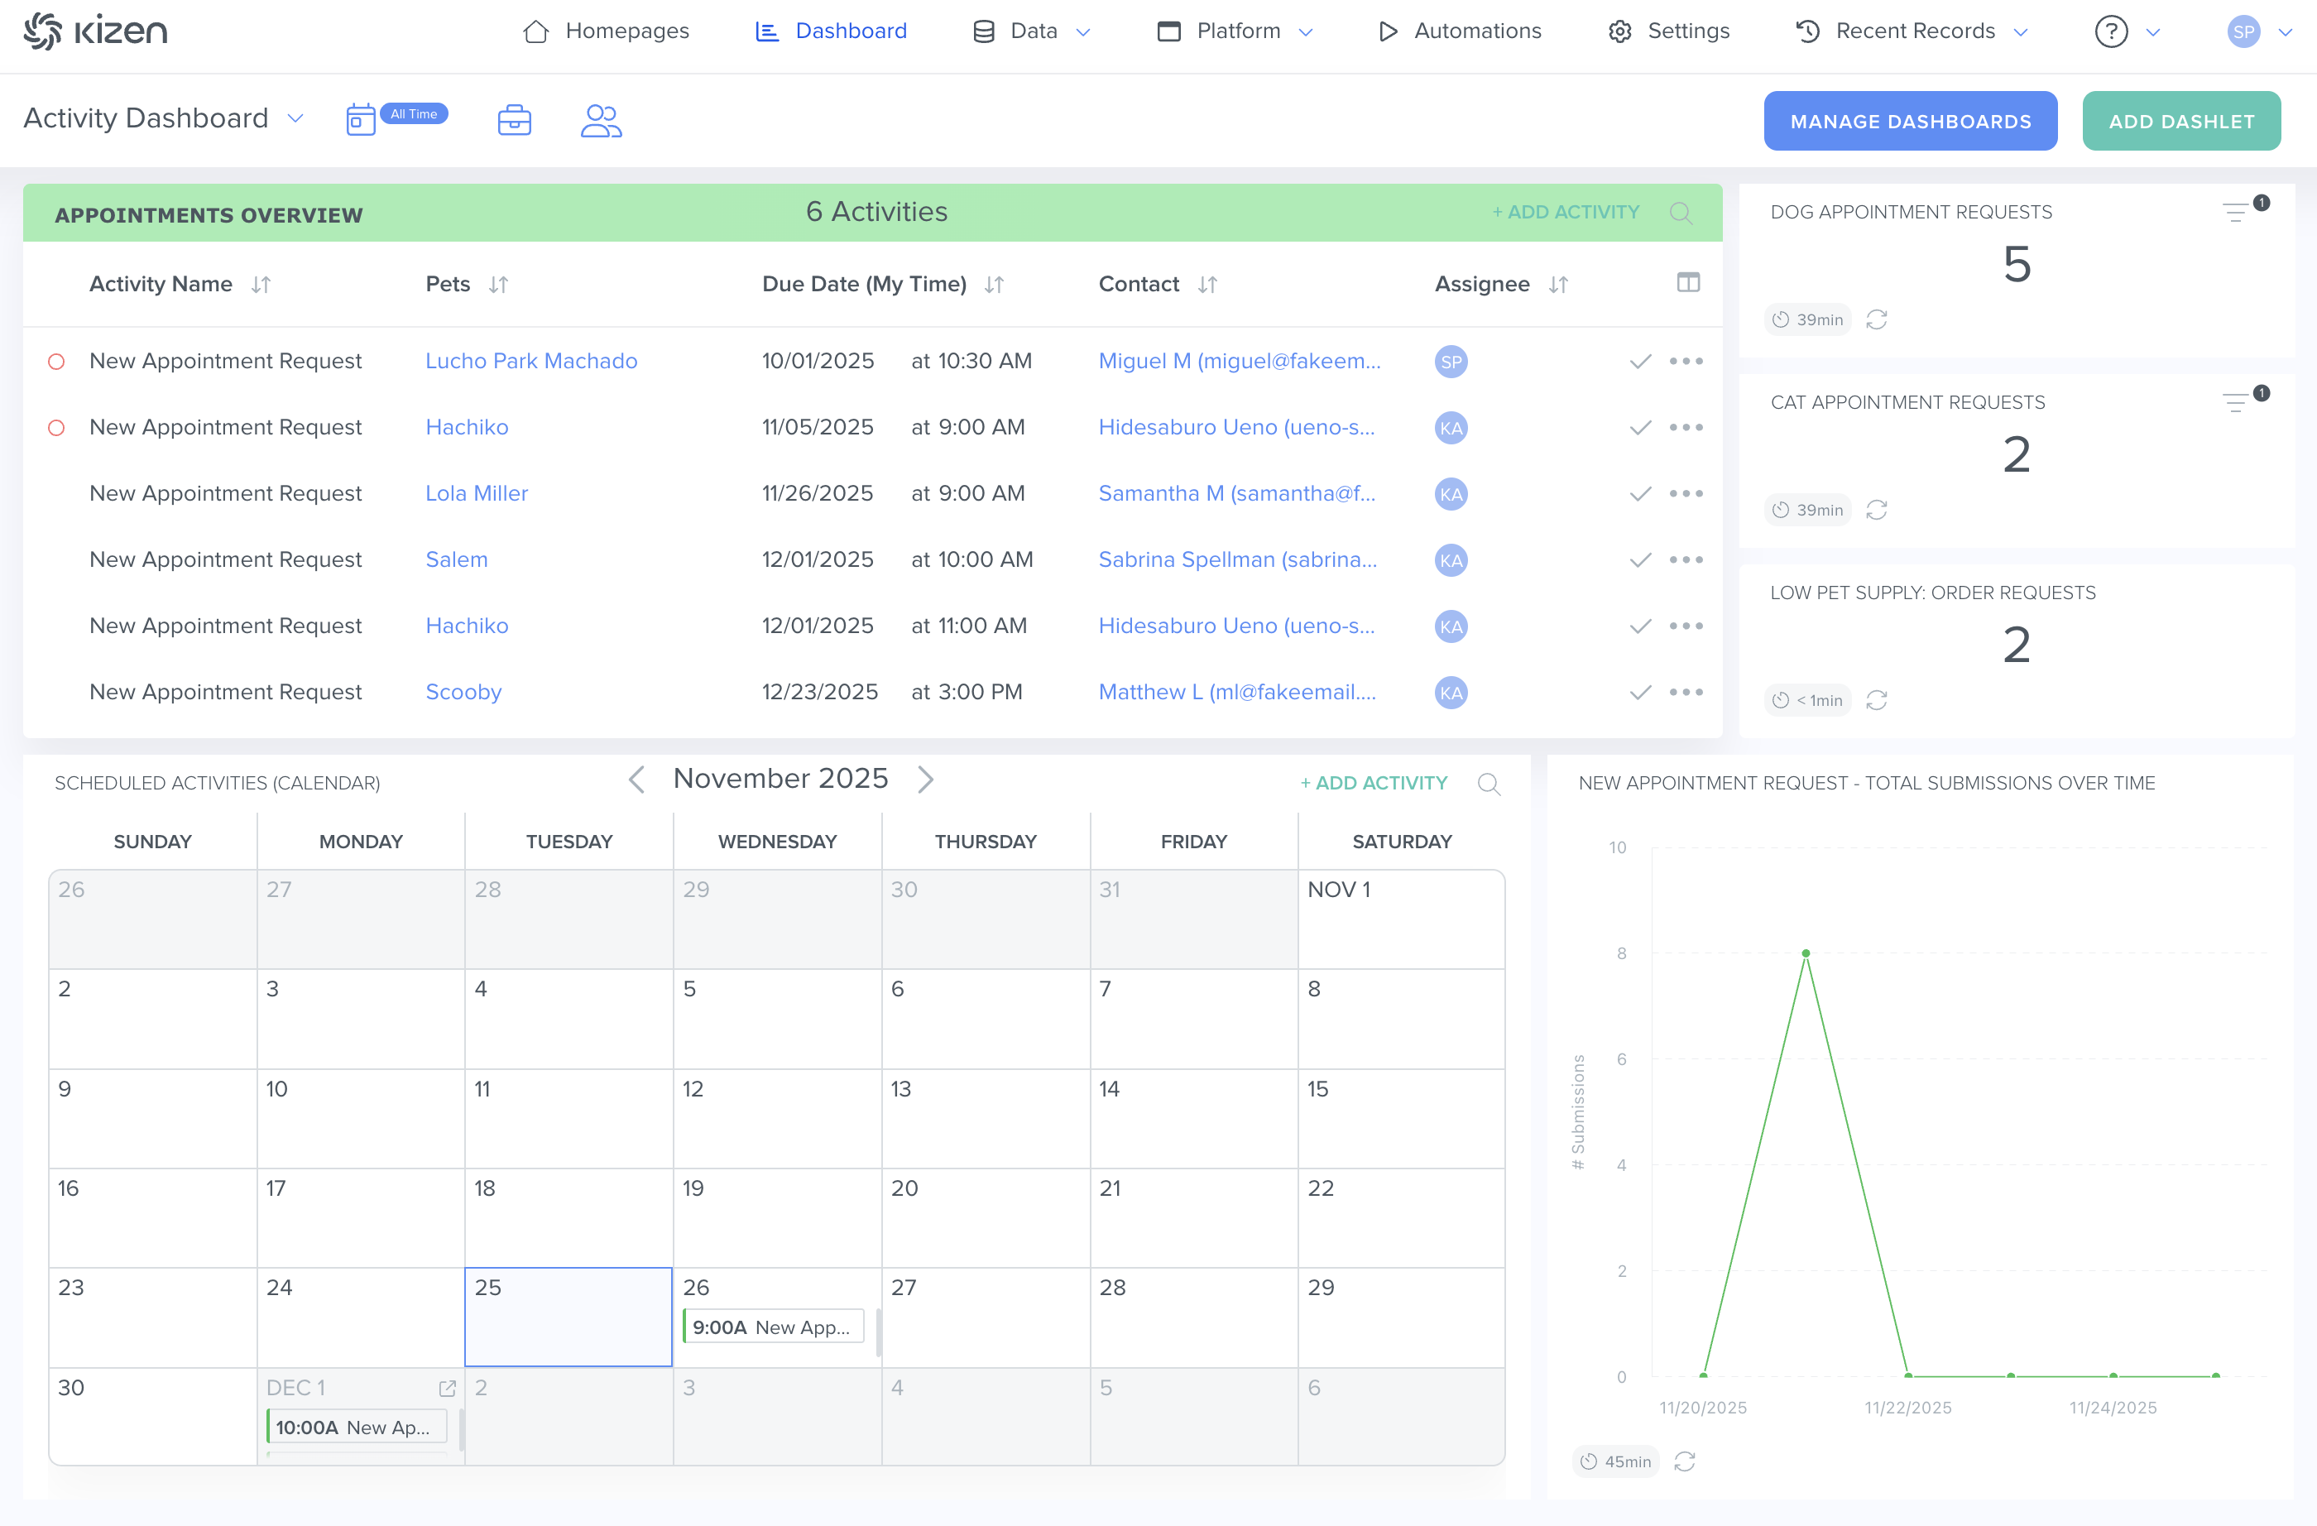Click the briefcase filter icon
This screenshot has width=2317, height=1526.
(514, 121)
